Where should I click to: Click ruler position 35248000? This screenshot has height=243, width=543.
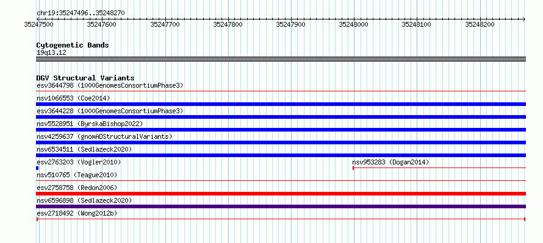click(354, 24)
